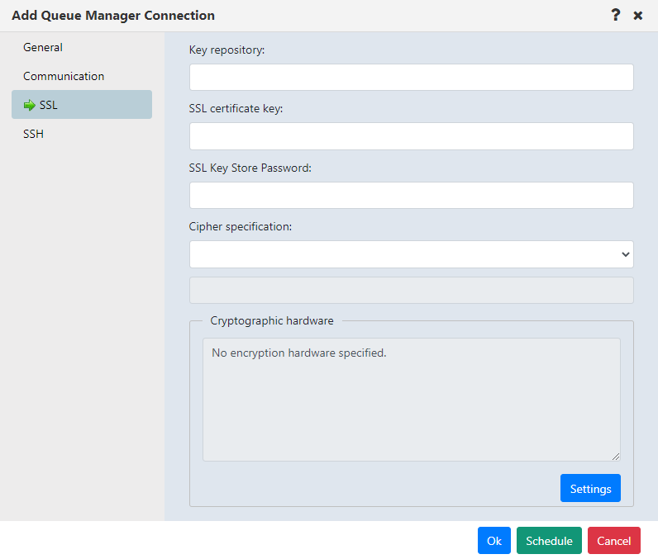Click the green arrow icon beside SSL
Screen dimensions: 658x559
pos(30,105)
